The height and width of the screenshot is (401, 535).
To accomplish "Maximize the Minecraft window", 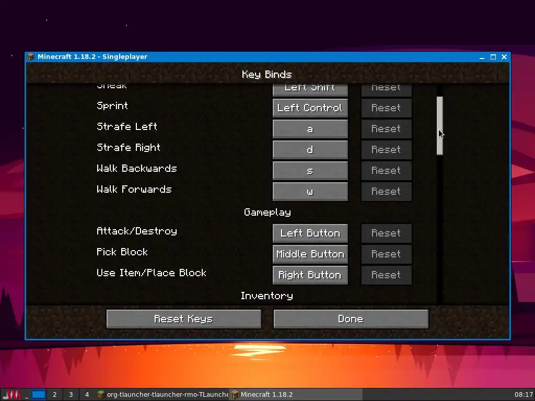I will pyautogui.click(x=493, y=57).
